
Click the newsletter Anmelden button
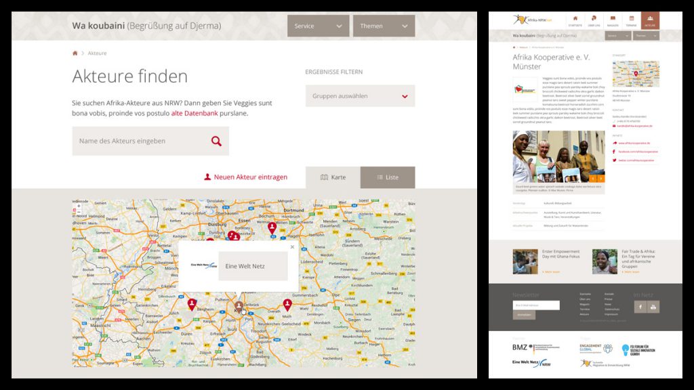[524, 315]
